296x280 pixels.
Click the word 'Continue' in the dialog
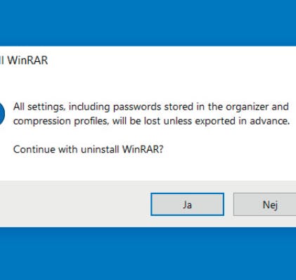pos(34,149)
